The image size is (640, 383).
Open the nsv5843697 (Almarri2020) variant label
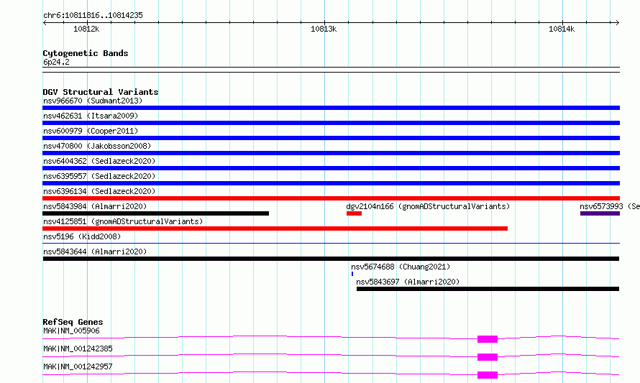click(408, 282)
